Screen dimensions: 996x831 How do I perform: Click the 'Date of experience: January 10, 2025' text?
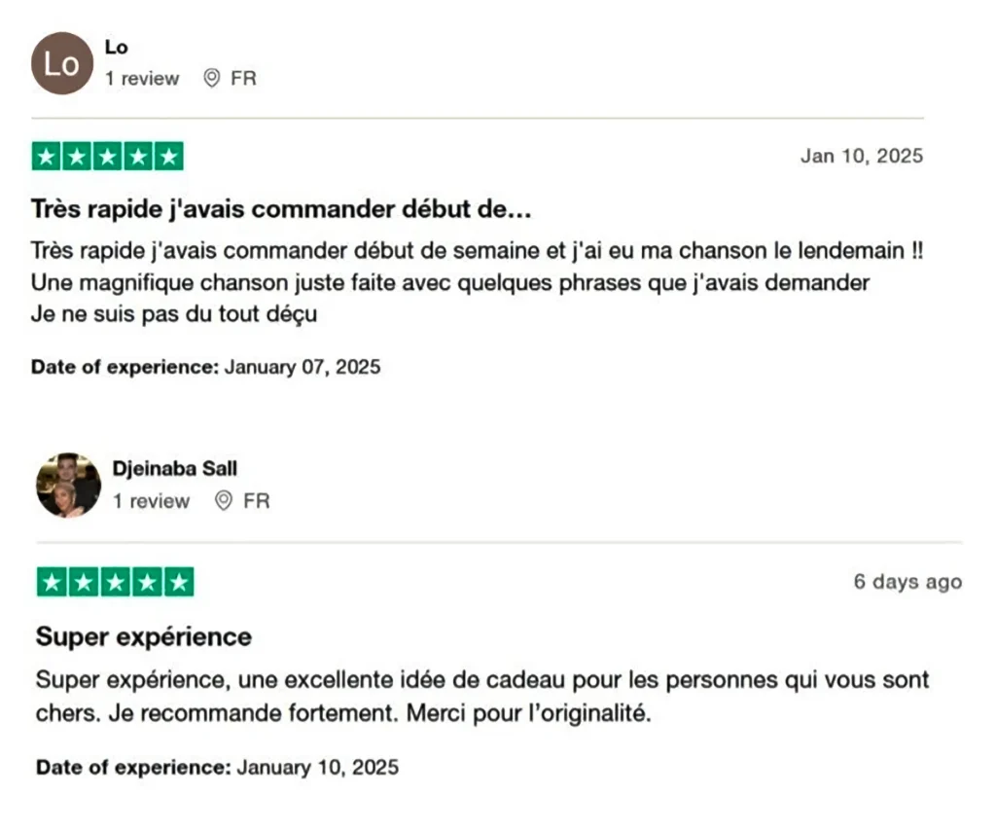pyautogui.click(x=217, y=768)
